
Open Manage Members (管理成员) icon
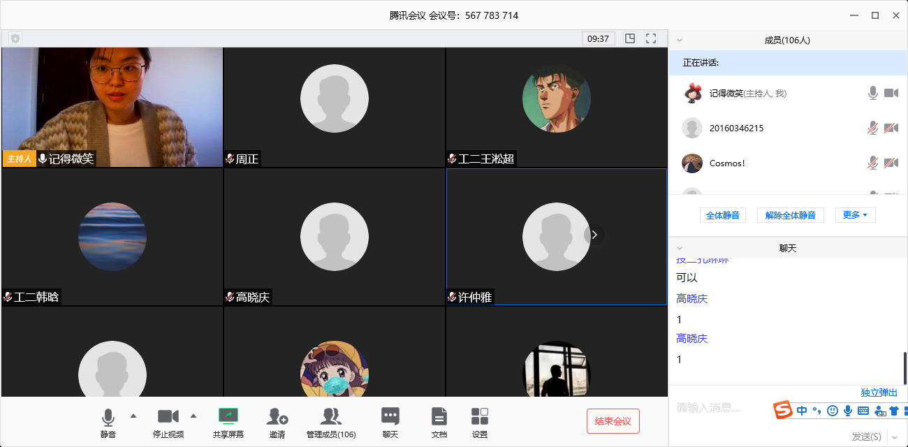[331, 417]
